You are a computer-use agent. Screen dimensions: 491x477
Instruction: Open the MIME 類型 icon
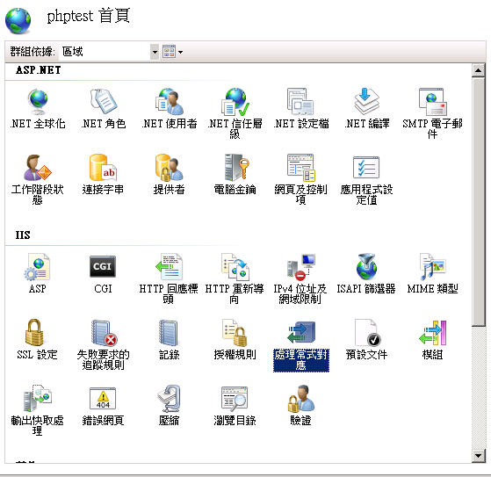[432, 266]
